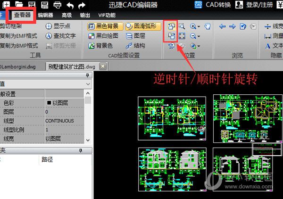The width and height of the screenshot is (283, 199).
Task: Redo the last action
Action: coord(82,5)
